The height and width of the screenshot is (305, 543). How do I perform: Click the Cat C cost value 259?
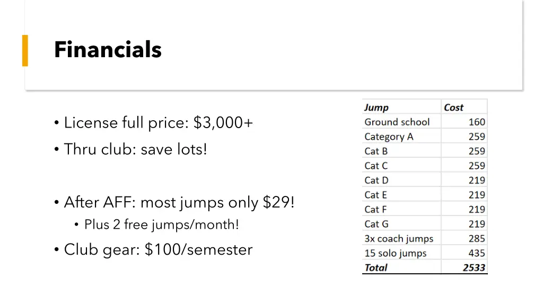pyautogui.click(x=477, y=166)
